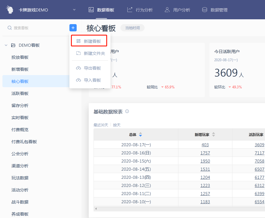Open 留存分析 in the sidebar
The height and width of the screenshot is (218, 265).
point(20,106)
